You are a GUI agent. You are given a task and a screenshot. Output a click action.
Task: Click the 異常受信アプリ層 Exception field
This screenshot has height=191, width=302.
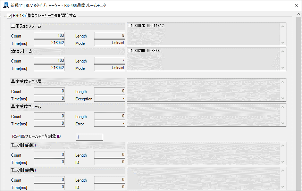110,98
